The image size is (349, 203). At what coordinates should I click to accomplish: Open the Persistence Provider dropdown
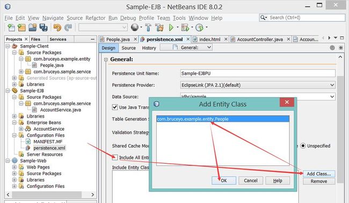[332, 85]
